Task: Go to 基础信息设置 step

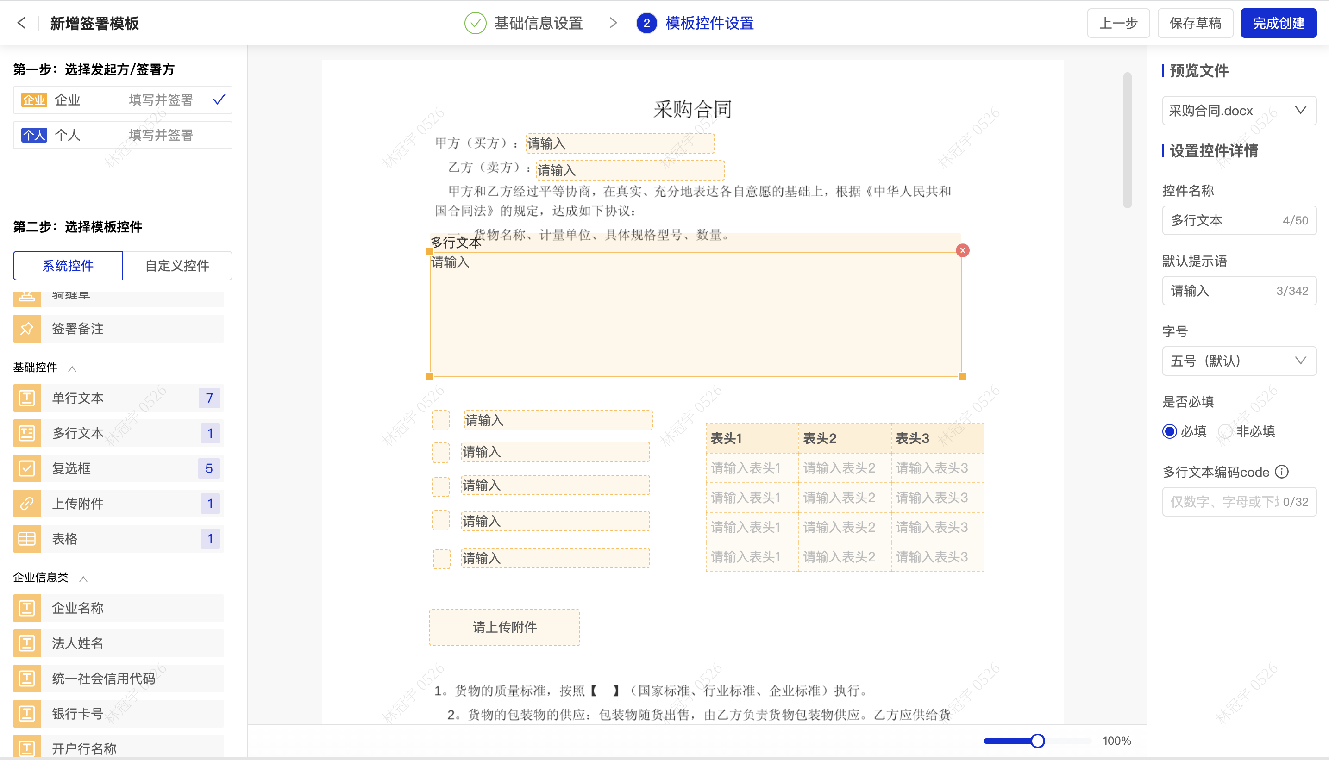Action: 539,23
